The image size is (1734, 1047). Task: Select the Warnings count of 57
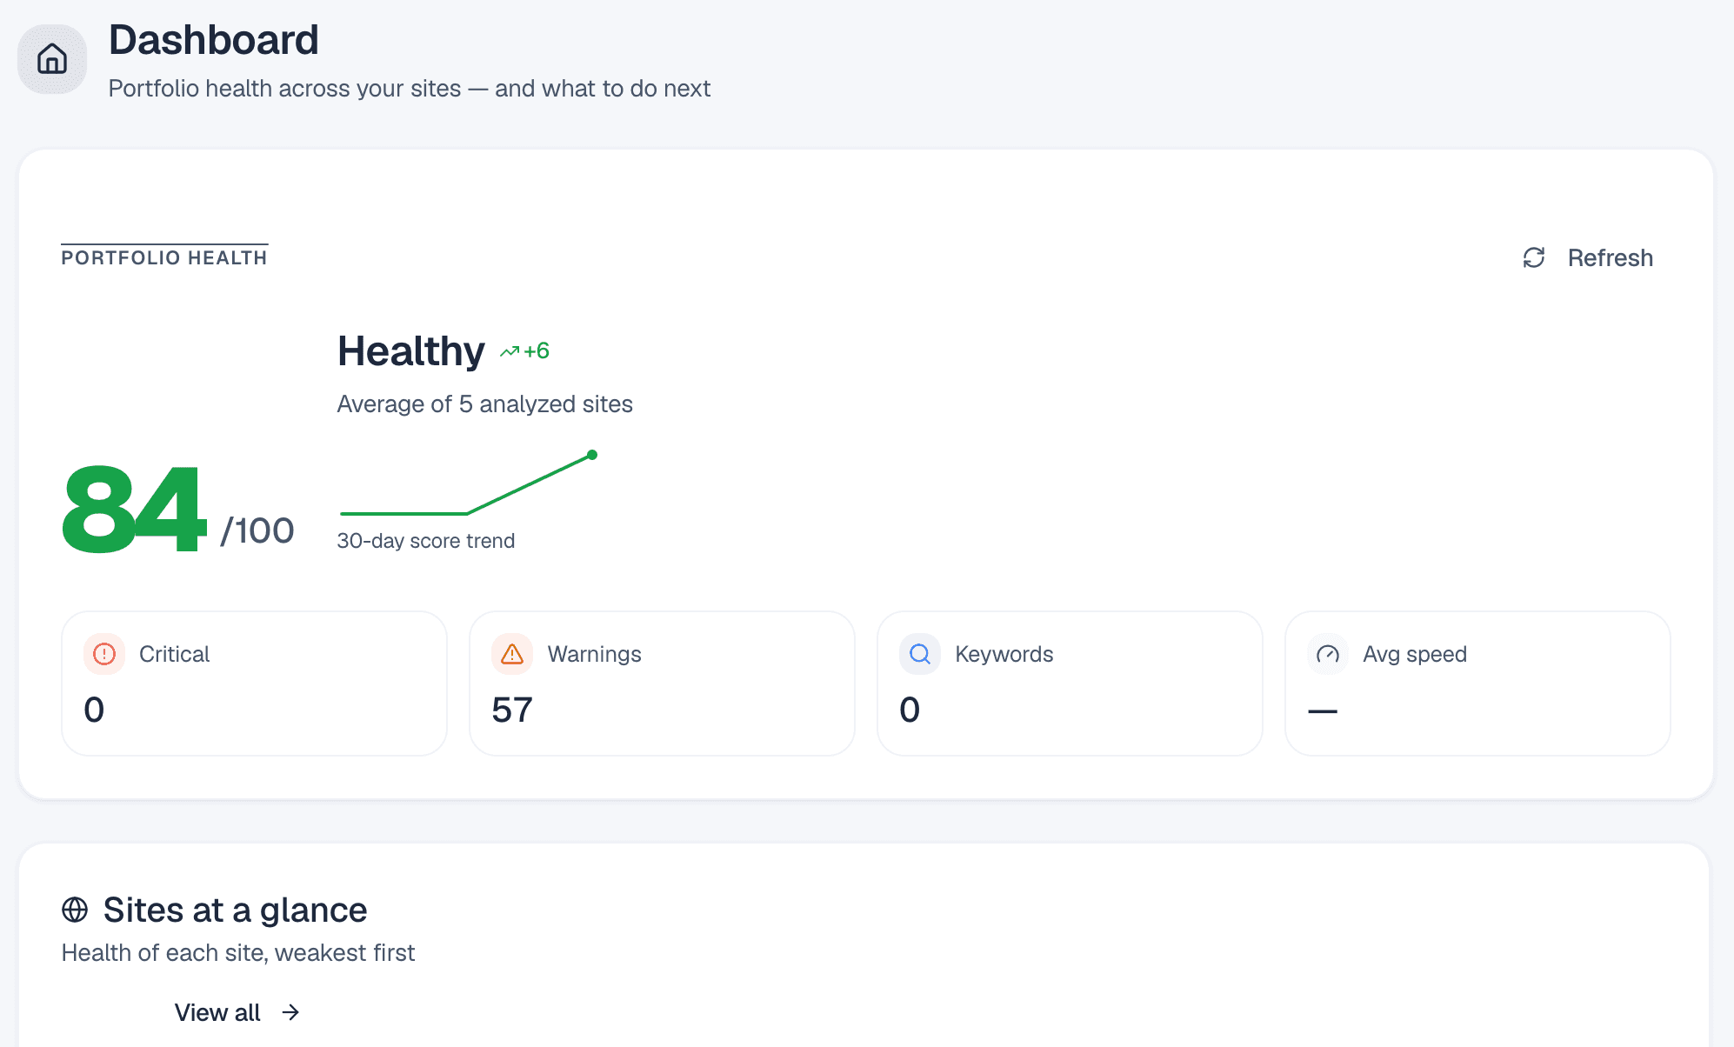tap(512, 710)
